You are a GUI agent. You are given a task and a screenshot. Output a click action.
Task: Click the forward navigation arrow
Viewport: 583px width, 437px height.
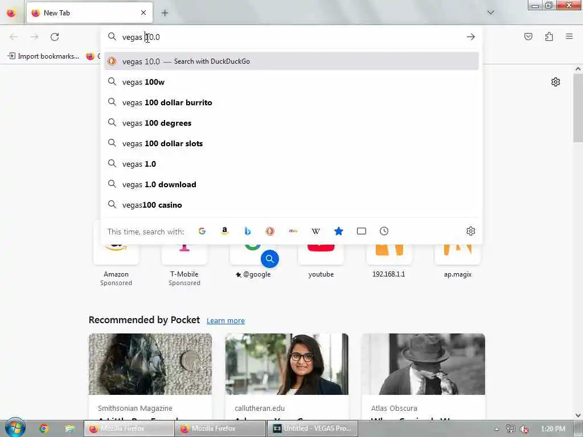(x=34, y=37)
